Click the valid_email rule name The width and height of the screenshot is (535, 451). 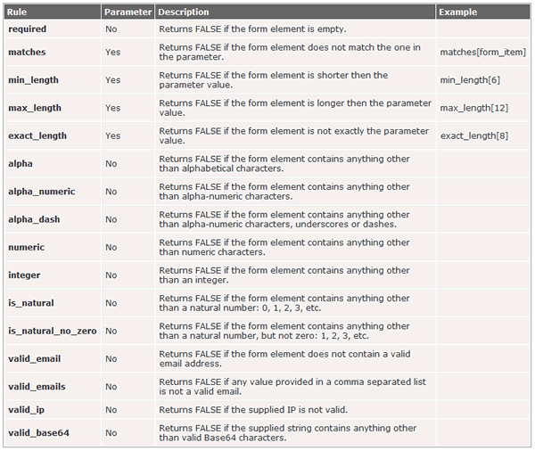pos(35,359)
